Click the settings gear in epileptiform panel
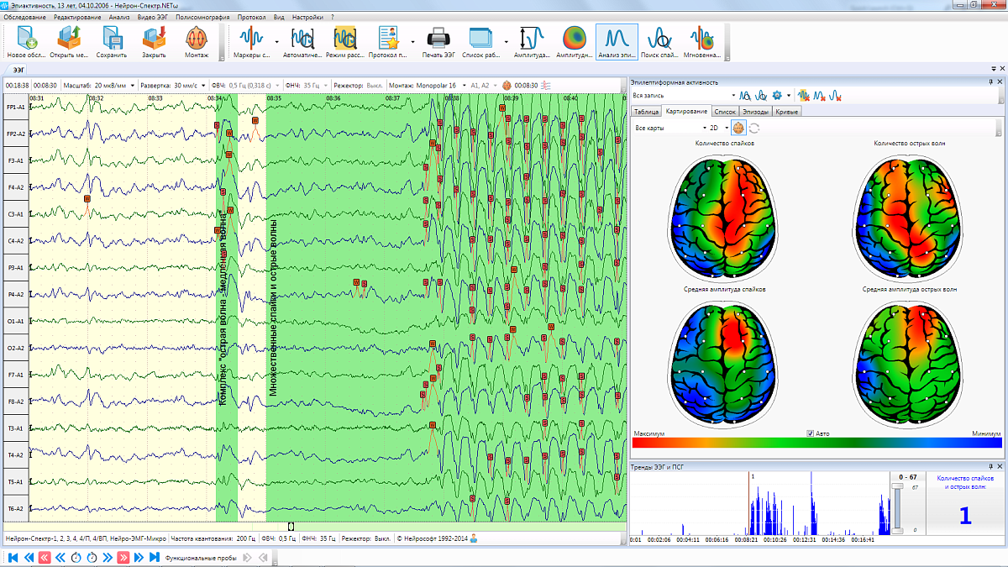 tap(777, 96)
